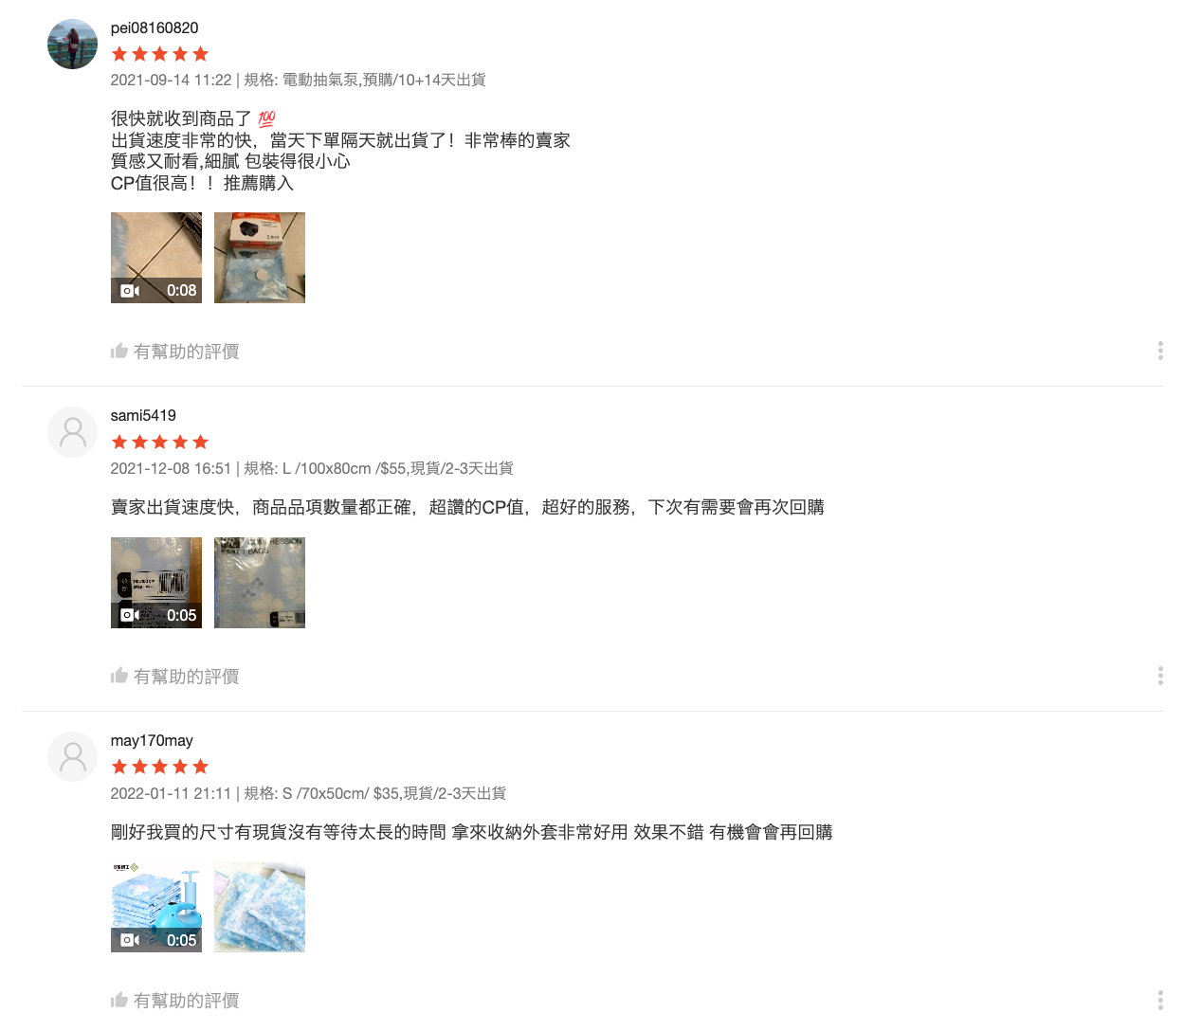Click the thumbs-up icon under may170may's review
1183x1031 pixels.
point(119,1000)
